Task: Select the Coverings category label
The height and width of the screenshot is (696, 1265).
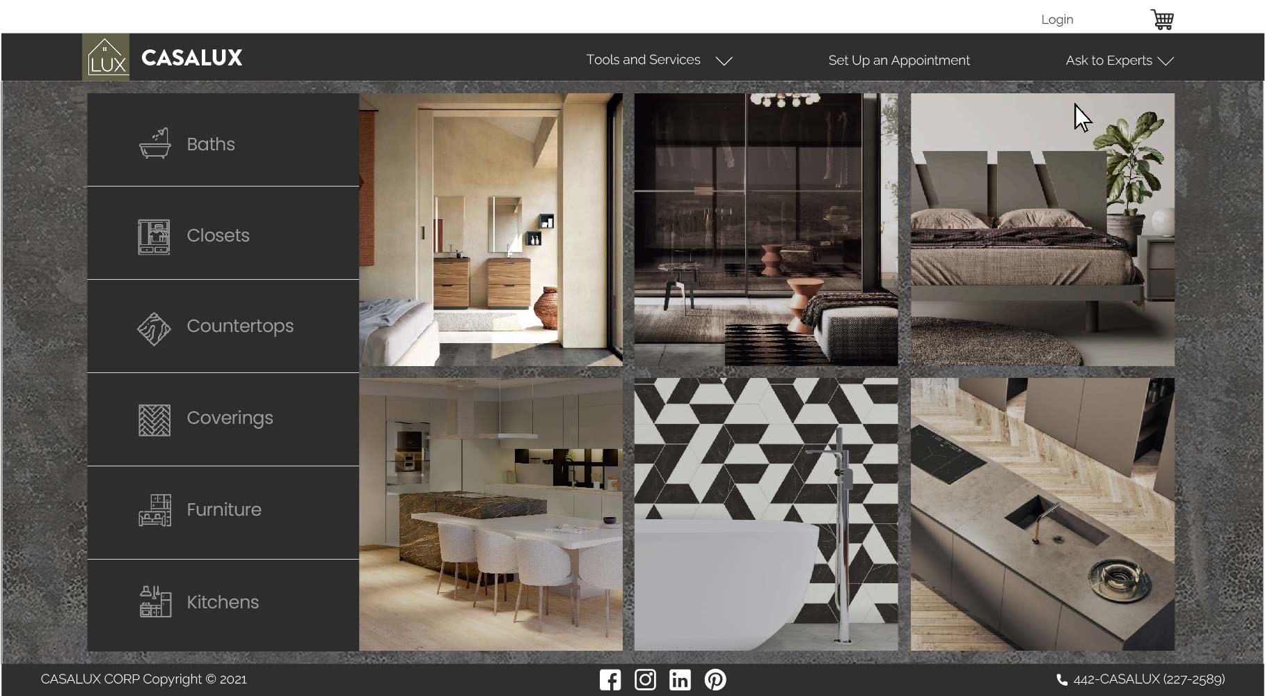Action: coord(230,418)
